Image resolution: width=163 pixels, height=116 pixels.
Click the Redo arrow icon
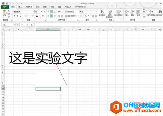pos(16,4)
